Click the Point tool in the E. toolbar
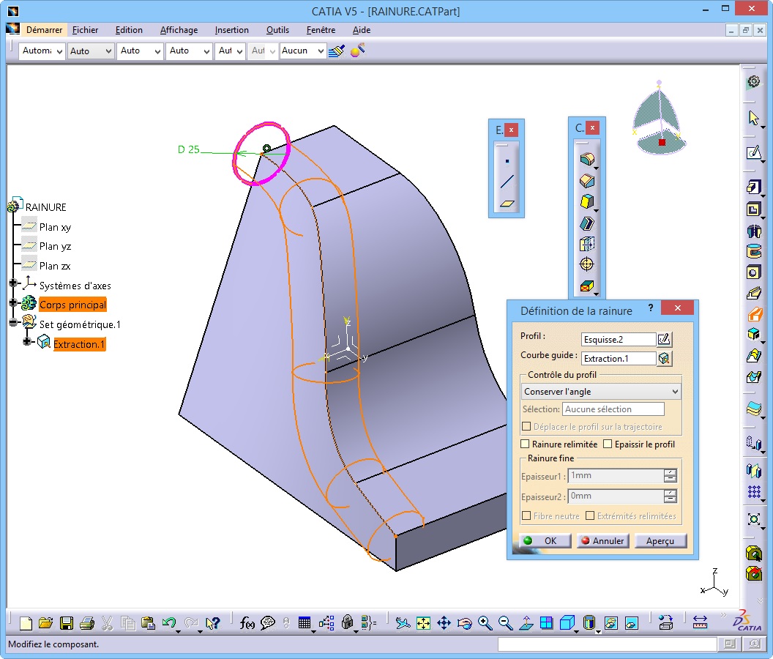This screenshot has width=773, height=659. pos(507,161)
